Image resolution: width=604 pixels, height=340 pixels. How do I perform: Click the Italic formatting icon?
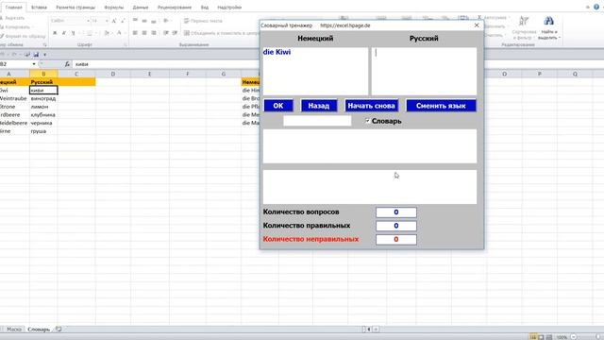[x=64, y=33]
